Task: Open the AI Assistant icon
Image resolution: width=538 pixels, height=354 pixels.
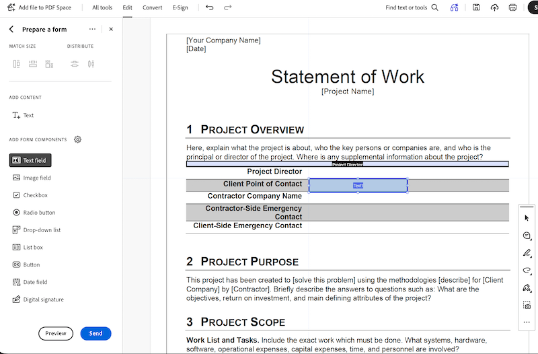Action: tap(454, 7)
